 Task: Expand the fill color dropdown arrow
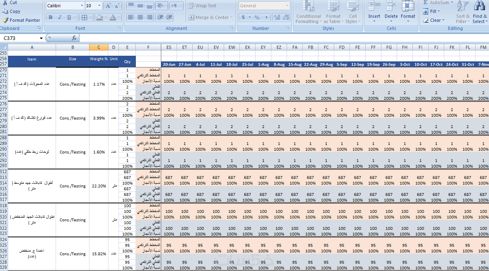pos(106,17)
